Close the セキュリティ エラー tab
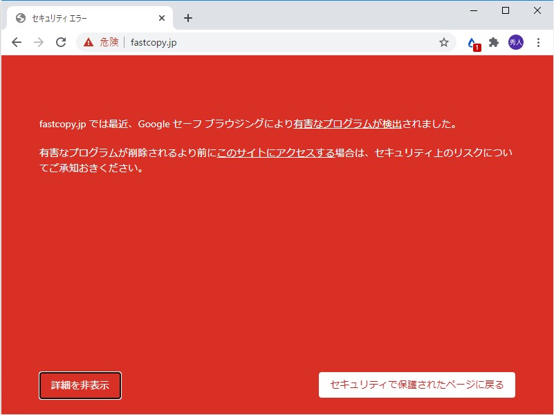Image resolution: width=554 pixels, height=415 pixels. point(162,18)
